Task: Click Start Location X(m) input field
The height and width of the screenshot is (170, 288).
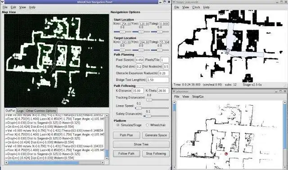Action: point(126,24)
